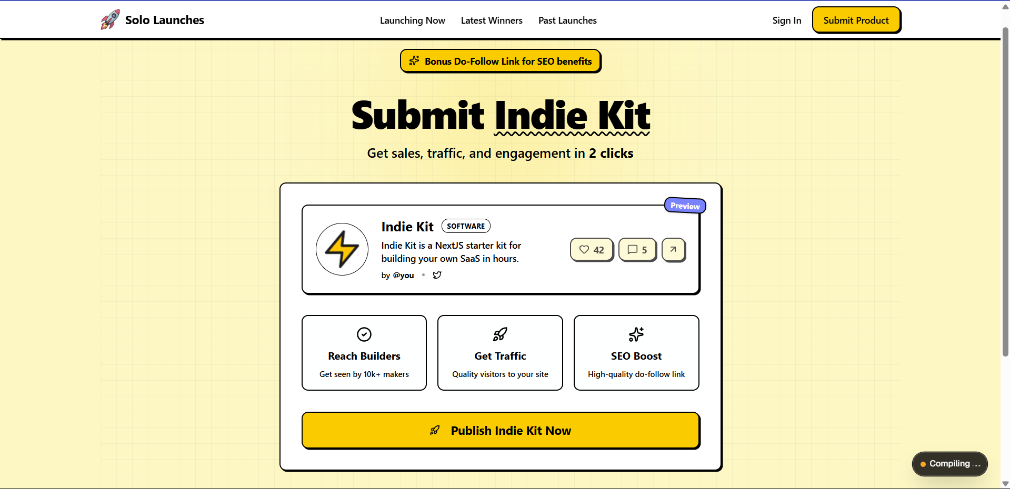Click the Solo Launches rocket logo
The height and width of the screenshot is (489, 1010).
pyautogui.click(x=109, y=19)
